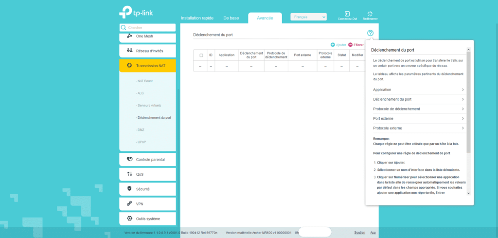The width and height of the screenshot is (498, 238).
Task: Switch to the De base tab
Action: point(231,18)
